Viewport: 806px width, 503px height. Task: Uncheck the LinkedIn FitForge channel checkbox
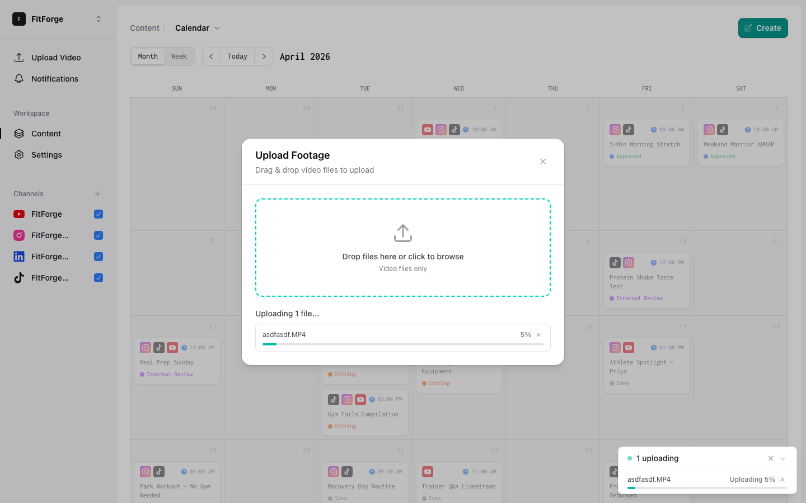point(99,257)
